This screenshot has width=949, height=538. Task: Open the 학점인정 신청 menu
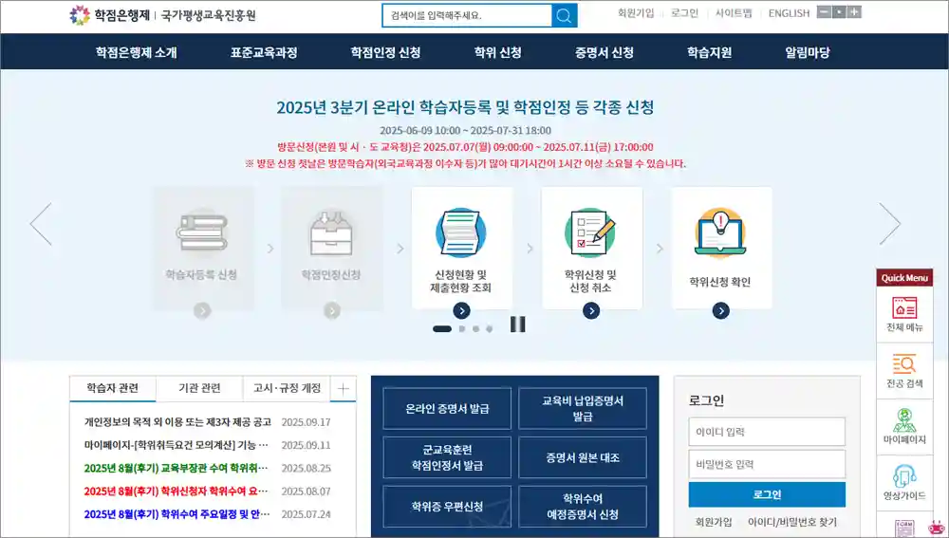[385, 53]
